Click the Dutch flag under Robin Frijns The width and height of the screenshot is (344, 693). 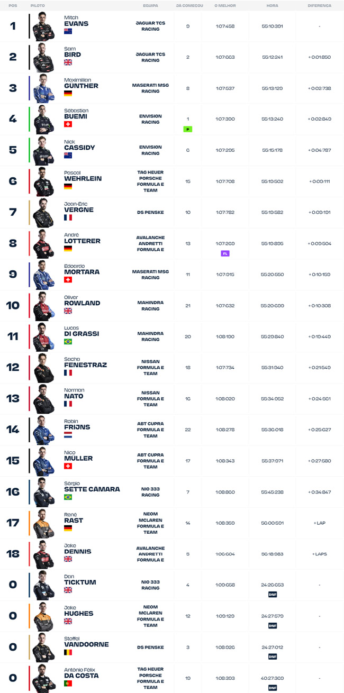[x=68, y=435]
